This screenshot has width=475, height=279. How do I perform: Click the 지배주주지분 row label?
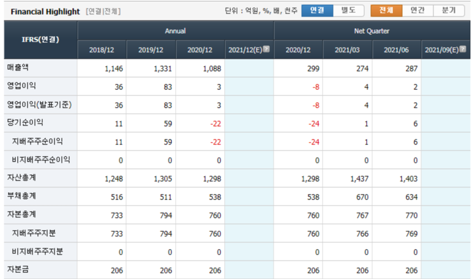click(x=34, y=233)
